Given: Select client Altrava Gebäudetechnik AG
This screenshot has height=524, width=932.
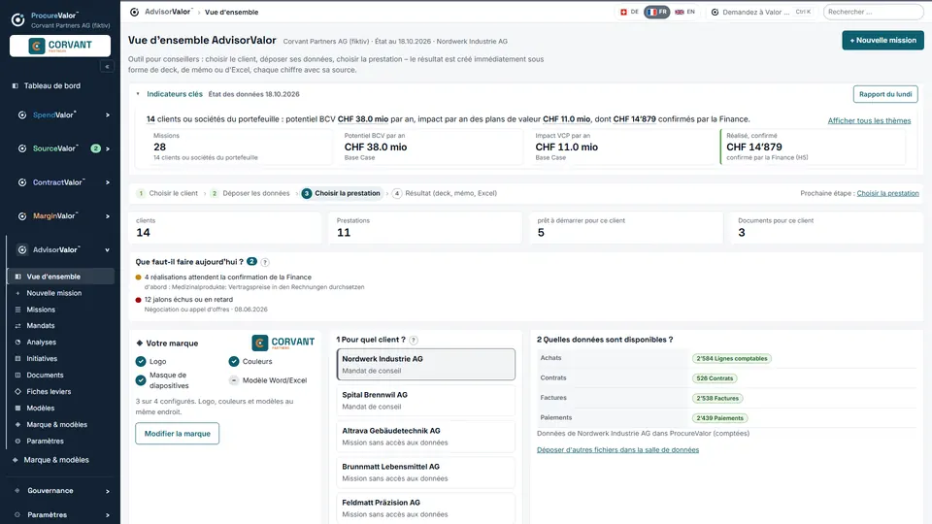Looking at the screenshot, I should tap(425, 436).
